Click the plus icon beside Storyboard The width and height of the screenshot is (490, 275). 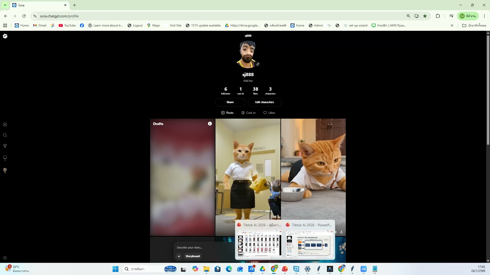[179, 256]
